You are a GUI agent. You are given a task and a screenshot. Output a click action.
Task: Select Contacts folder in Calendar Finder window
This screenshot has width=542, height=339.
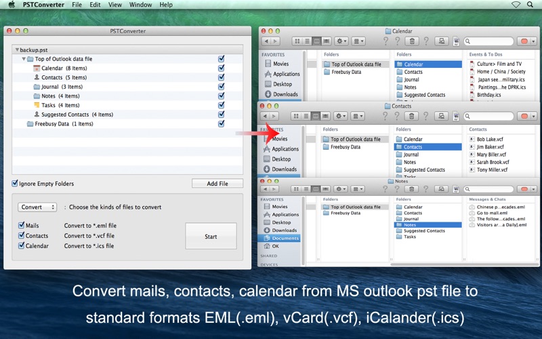[x=410, y=72]
